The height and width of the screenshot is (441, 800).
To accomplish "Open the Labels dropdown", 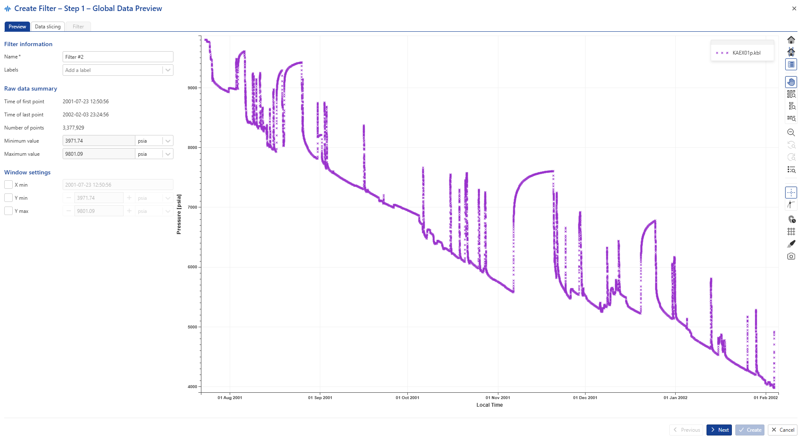I will [168, 70].
